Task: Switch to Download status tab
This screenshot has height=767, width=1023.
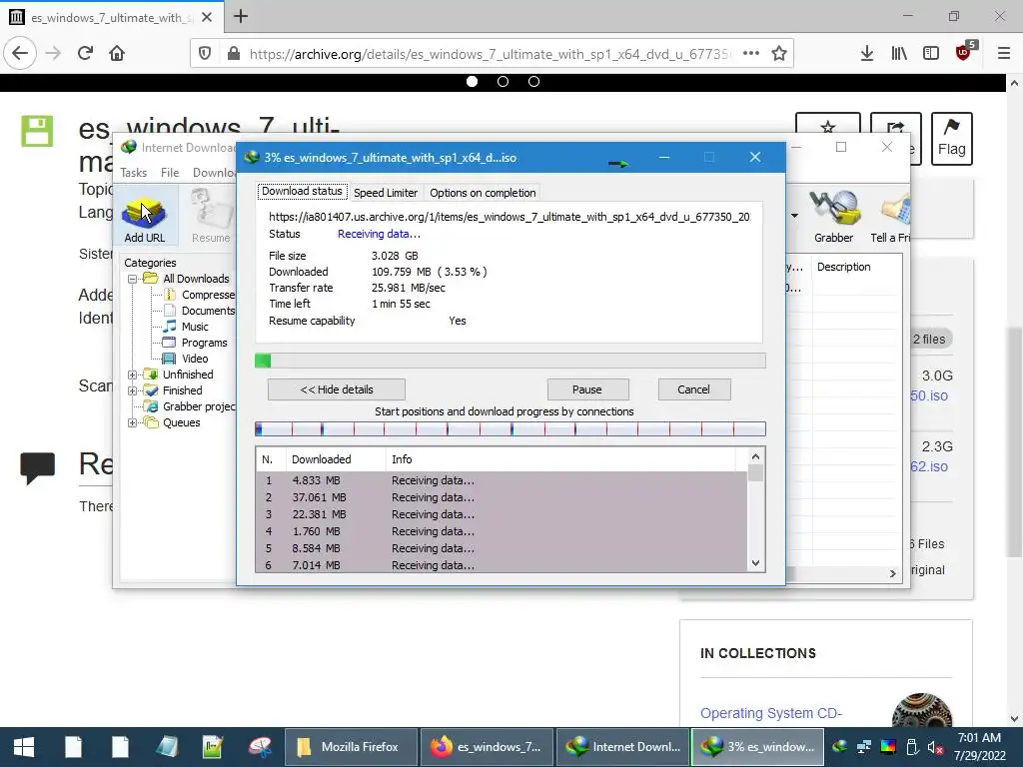Action: [x=302, y=191]
